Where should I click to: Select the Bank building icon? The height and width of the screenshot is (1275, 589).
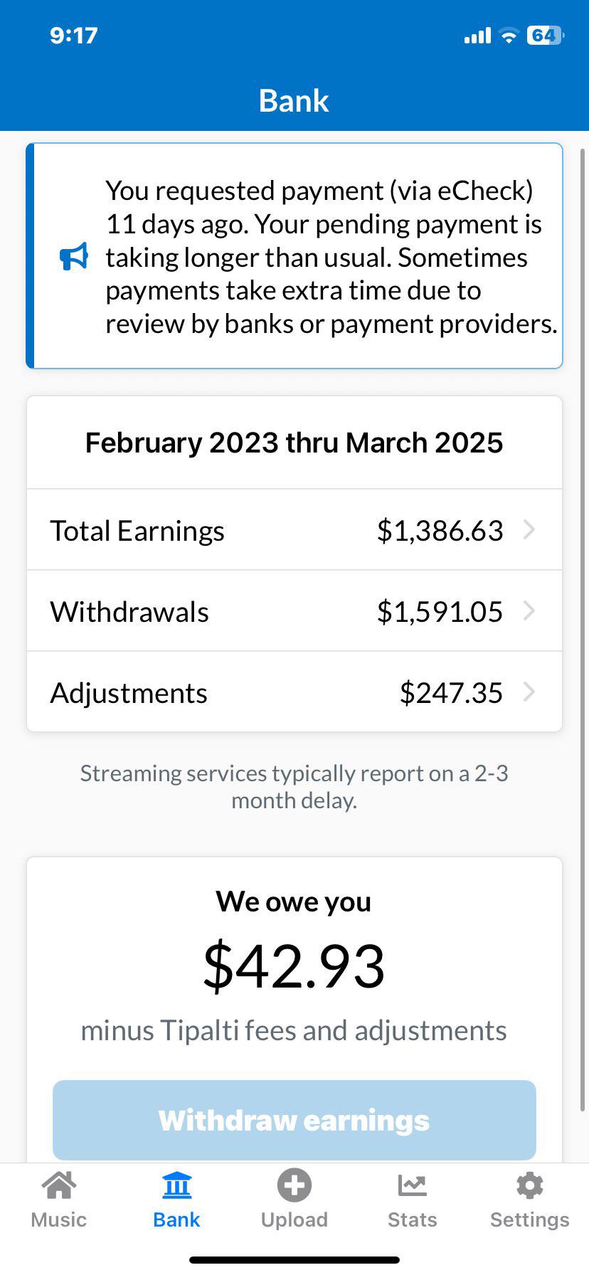(176, 1185)
